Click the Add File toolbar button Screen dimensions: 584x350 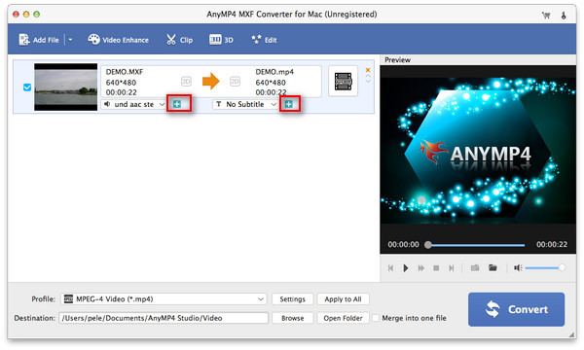[x=39, y=40]
